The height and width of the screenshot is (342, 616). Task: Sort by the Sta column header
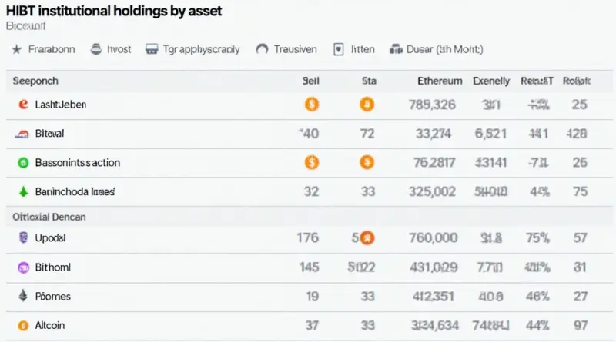click(x=368, y=80)
